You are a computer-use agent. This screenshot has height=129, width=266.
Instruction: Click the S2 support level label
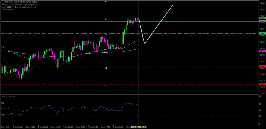click(106, 86)
